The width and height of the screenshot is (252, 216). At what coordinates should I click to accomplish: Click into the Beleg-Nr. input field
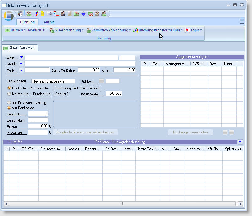click(x=38, y=114)
